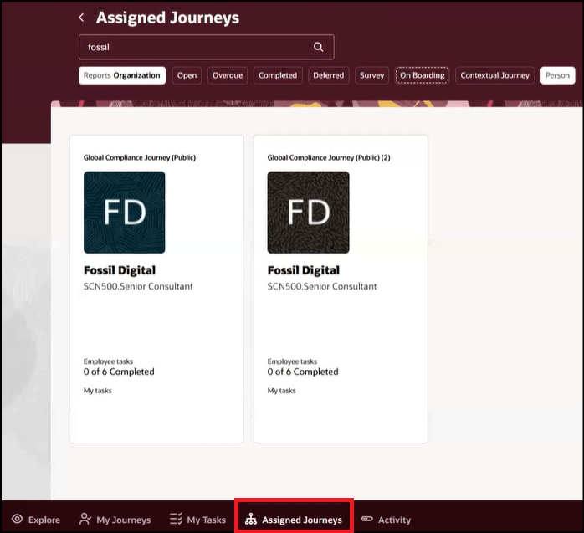Click My tasks label in first card
The image size is (584, 533).
[x=98, y=391]
